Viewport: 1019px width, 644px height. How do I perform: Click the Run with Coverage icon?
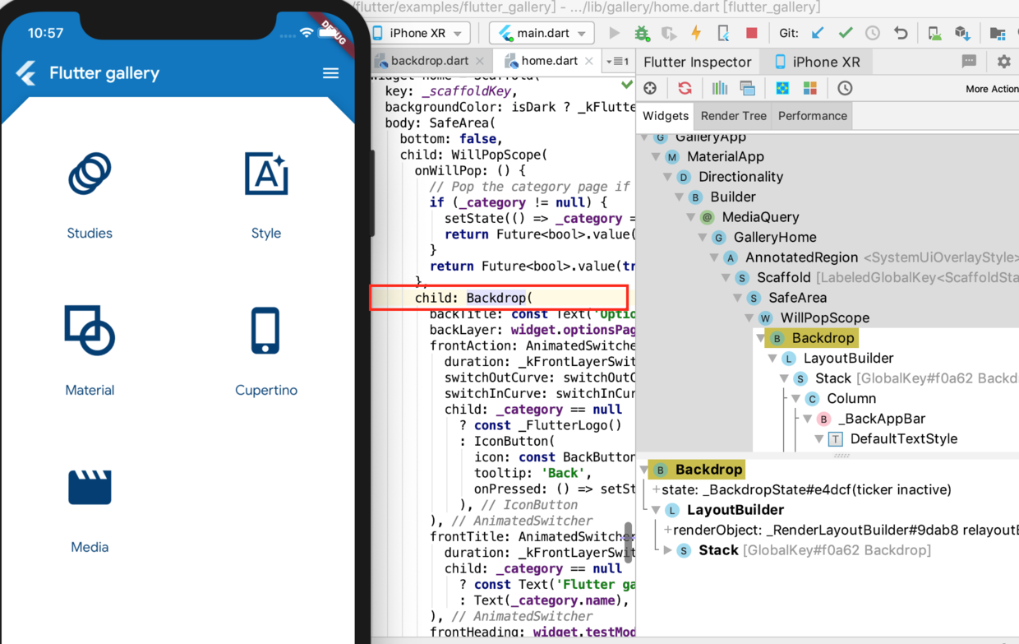(669, 33)
